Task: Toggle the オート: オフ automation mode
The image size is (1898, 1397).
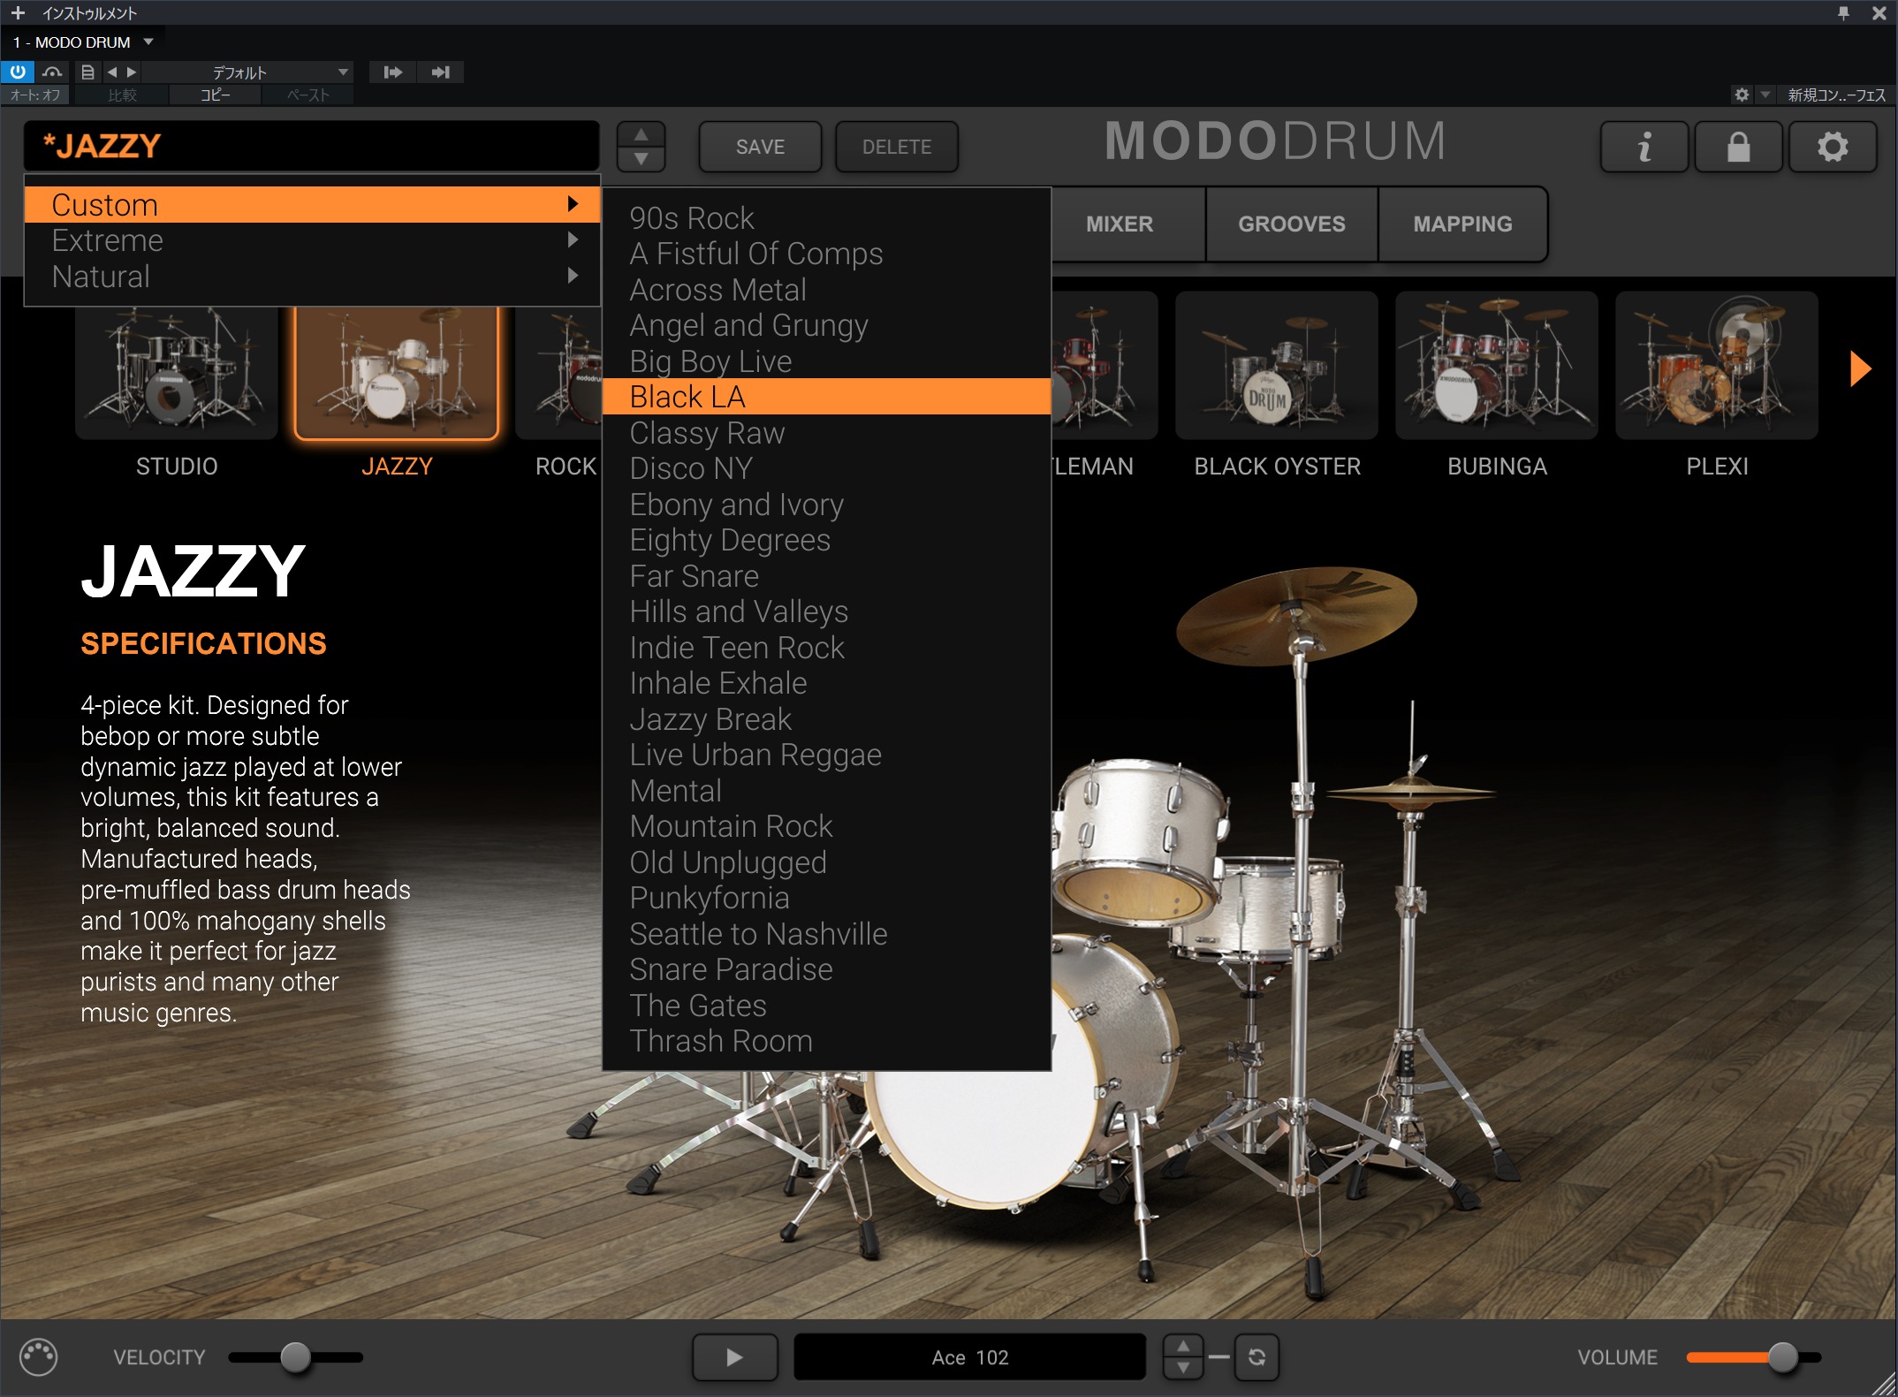Action: (35, 95)
